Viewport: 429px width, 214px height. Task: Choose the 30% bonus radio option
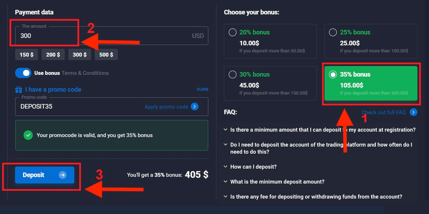point(233,74)
